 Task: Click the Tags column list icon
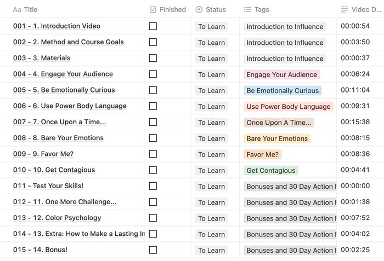click(247, 9)
